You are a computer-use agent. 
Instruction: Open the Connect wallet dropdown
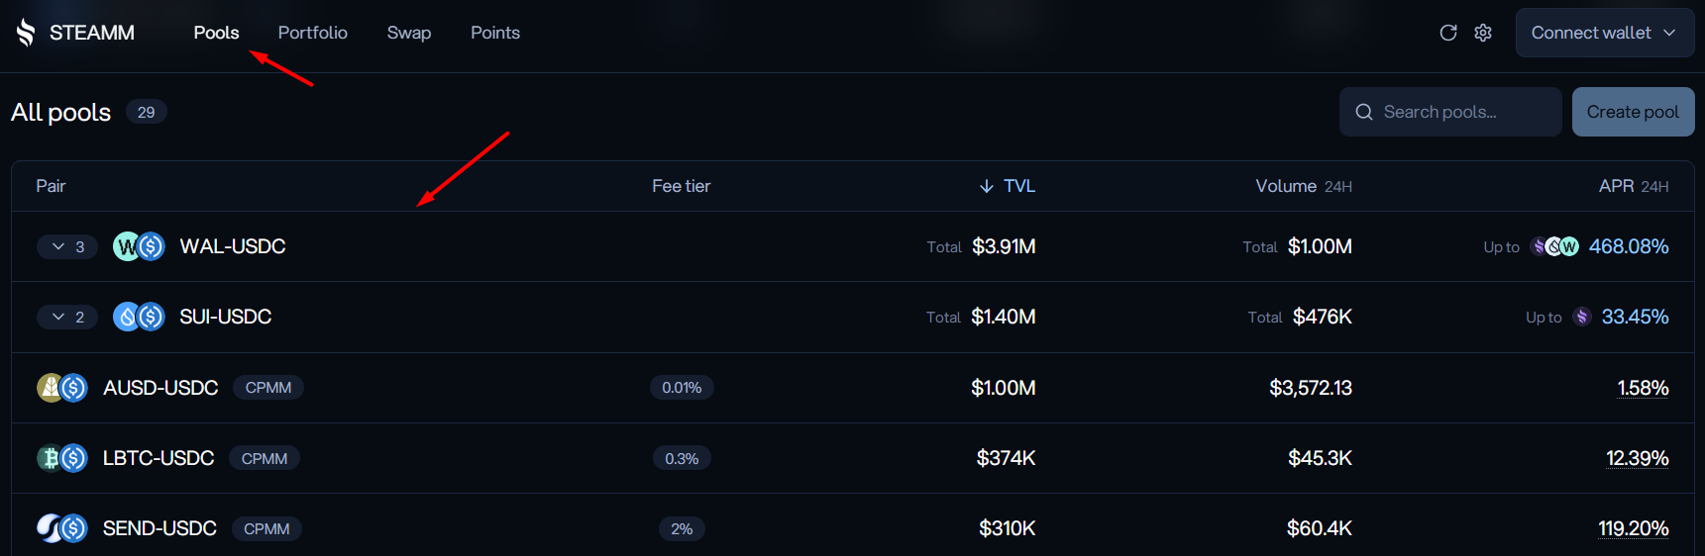tap(1604, 33)
